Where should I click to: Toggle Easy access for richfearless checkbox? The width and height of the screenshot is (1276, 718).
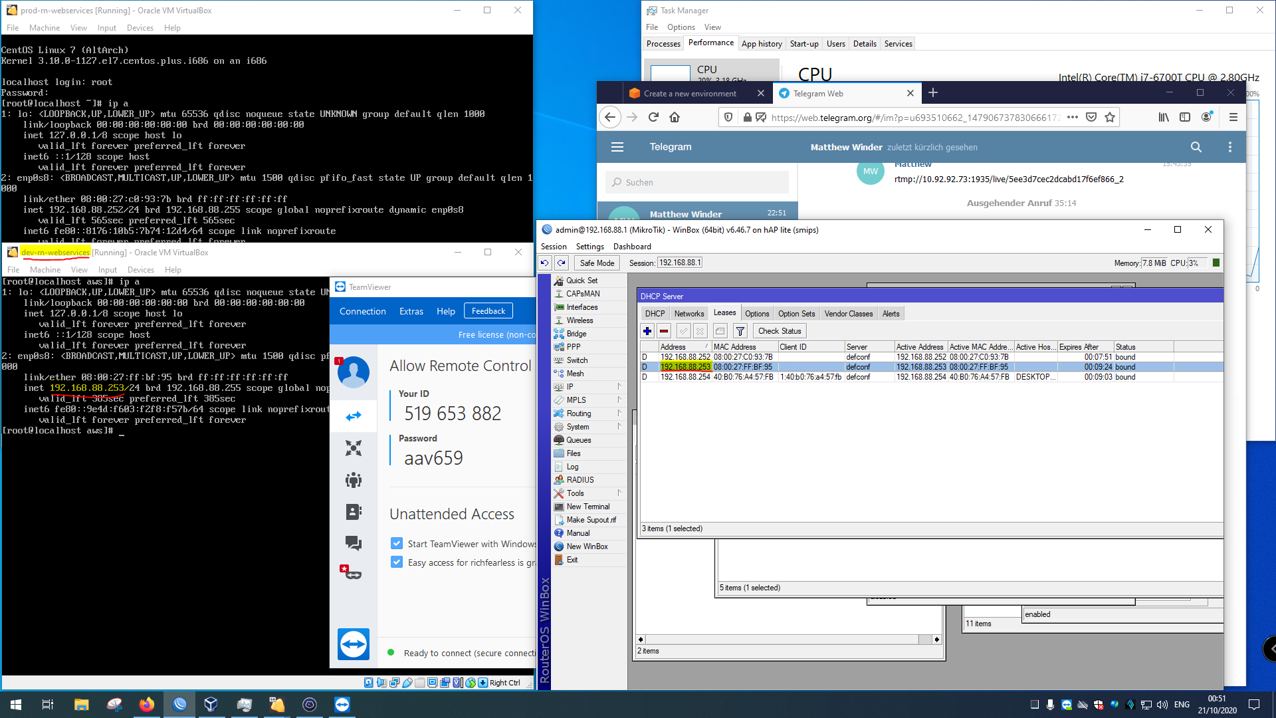pos(397,562)
